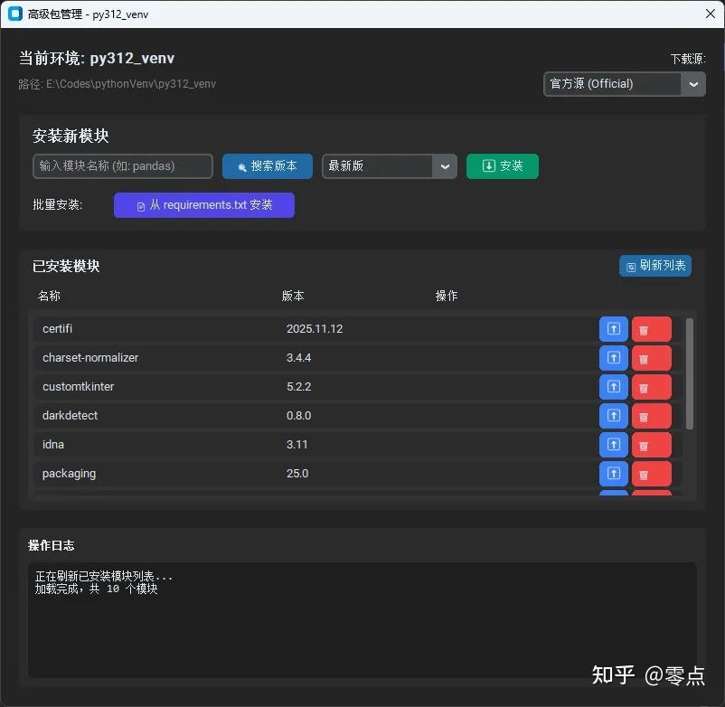725x707 pixels.
Task: Install from requirements.txt button
Action: click(x=203, y=205)
